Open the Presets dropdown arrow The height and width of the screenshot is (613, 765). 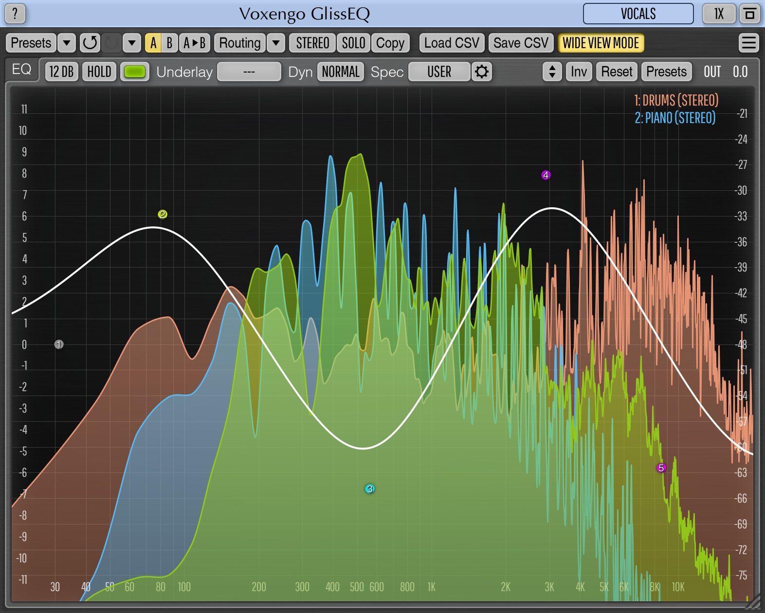[67, 43]
